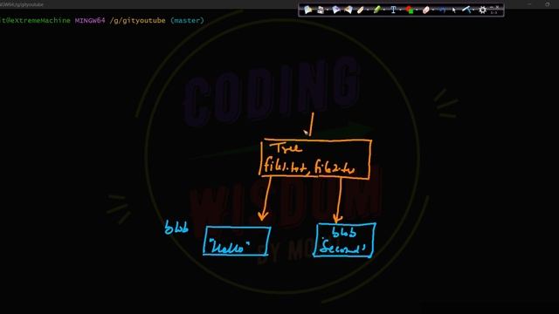Select the pencil drawing tool
This screenshot has width=559, height=314.
pos(360,10)
